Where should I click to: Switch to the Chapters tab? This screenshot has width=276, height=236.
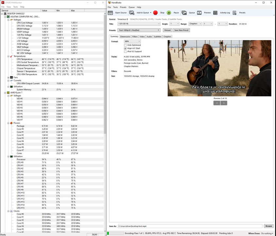pyautogui.click(x=167, y=37)
